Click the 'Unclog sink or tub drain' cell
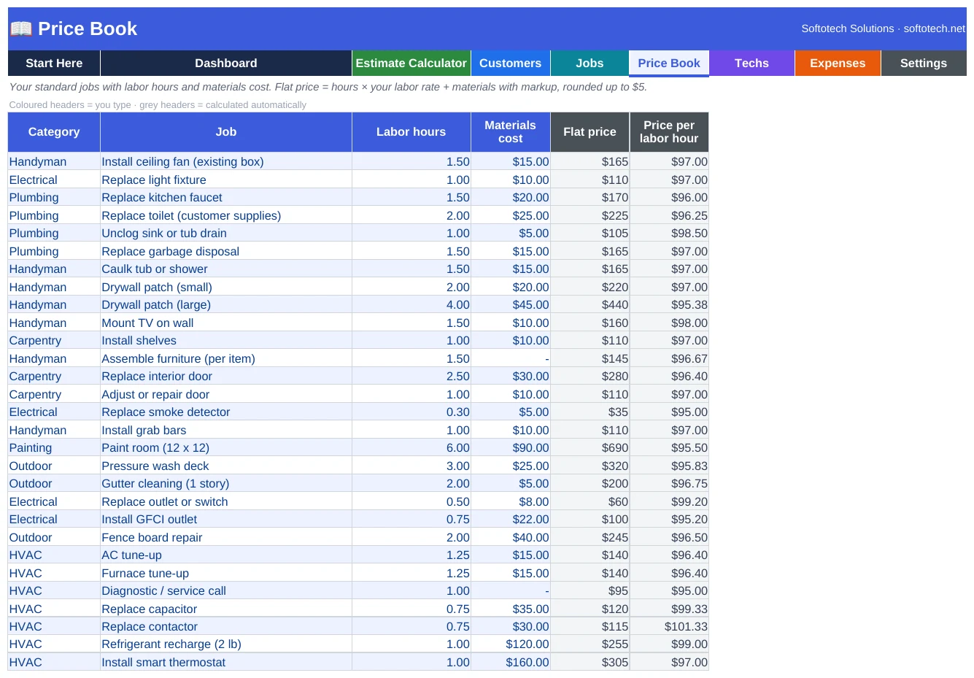This screenshot has width=974, height=678. [x=226, y=234]
